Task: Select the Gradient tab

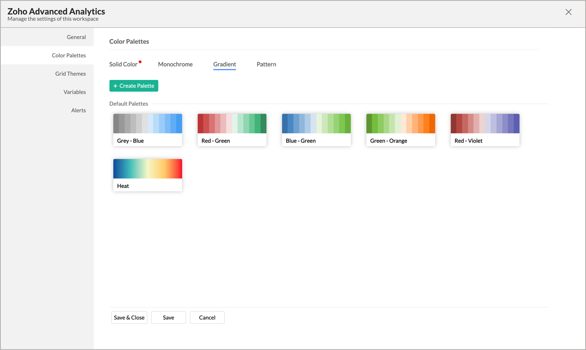Action: [225, 64]
